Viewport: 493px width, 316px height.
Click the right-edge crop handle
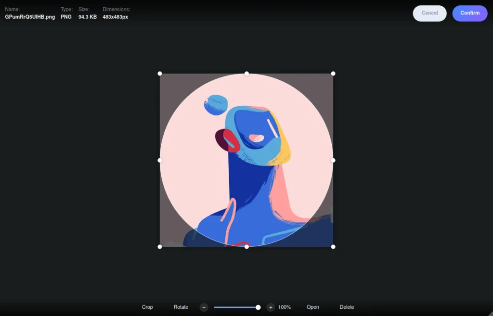tap(333, 160)
